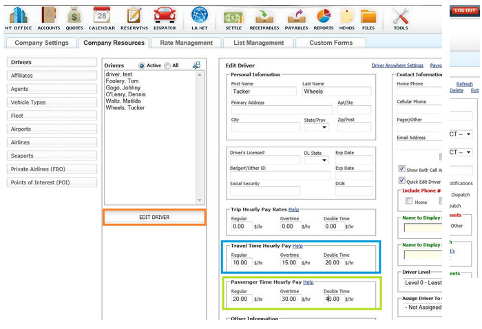Select the All drivers radio button
This screenshot has height=329, width=482.
(167, 65)
